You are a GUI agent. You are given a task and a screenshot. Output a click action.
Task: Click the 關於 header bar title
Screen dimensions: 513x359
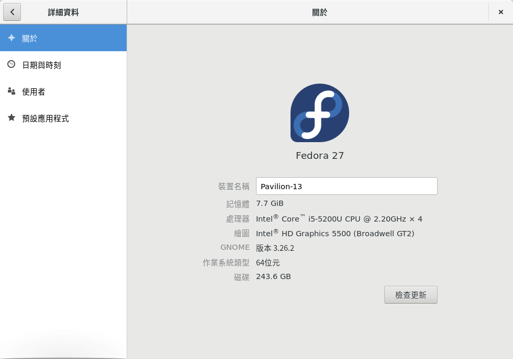320,13
